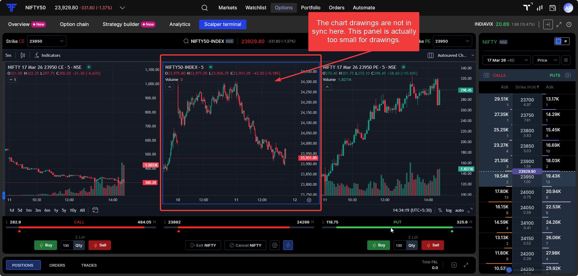Image resolution: width=578 pixels, height=276 pixels.
Task: Toggle log scale on the chart
Action: [x=449, y=210]
